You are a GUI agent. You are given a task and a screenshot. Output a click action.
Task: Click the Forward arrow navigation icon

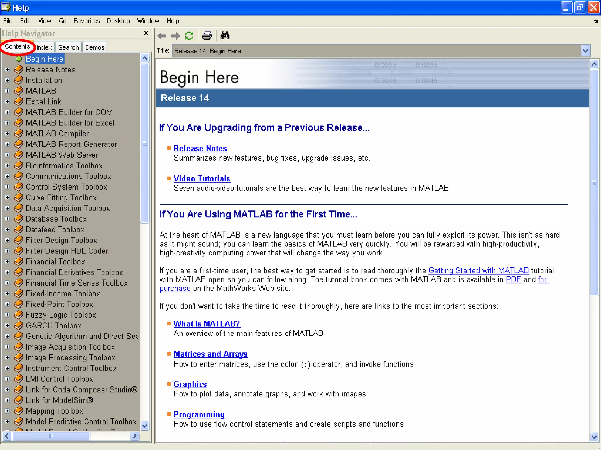[175, 36]
